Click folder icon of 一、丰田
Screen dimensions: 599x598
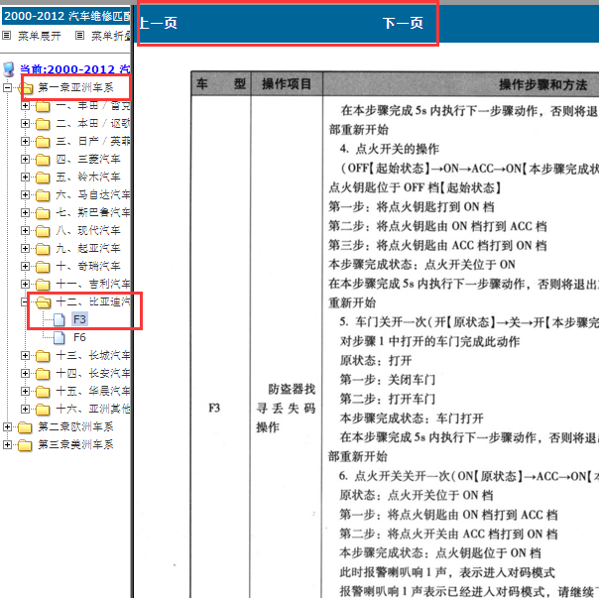click(43, 106)
